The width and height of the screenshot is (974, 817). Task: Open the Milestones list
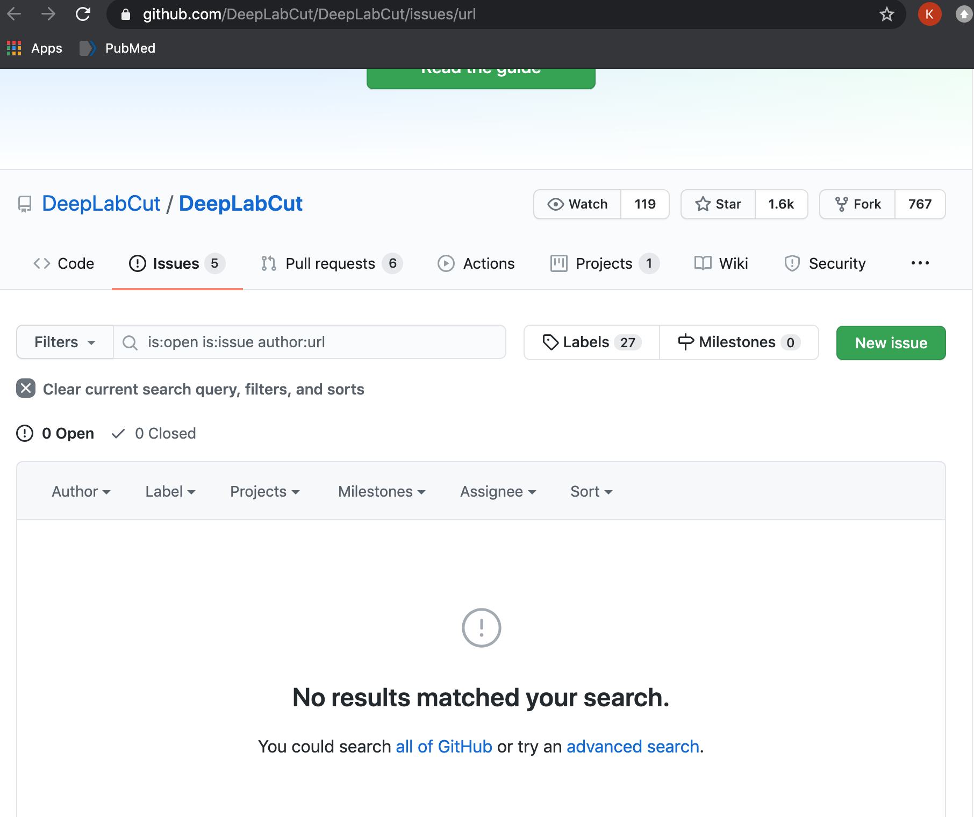[x=739, y=342]
